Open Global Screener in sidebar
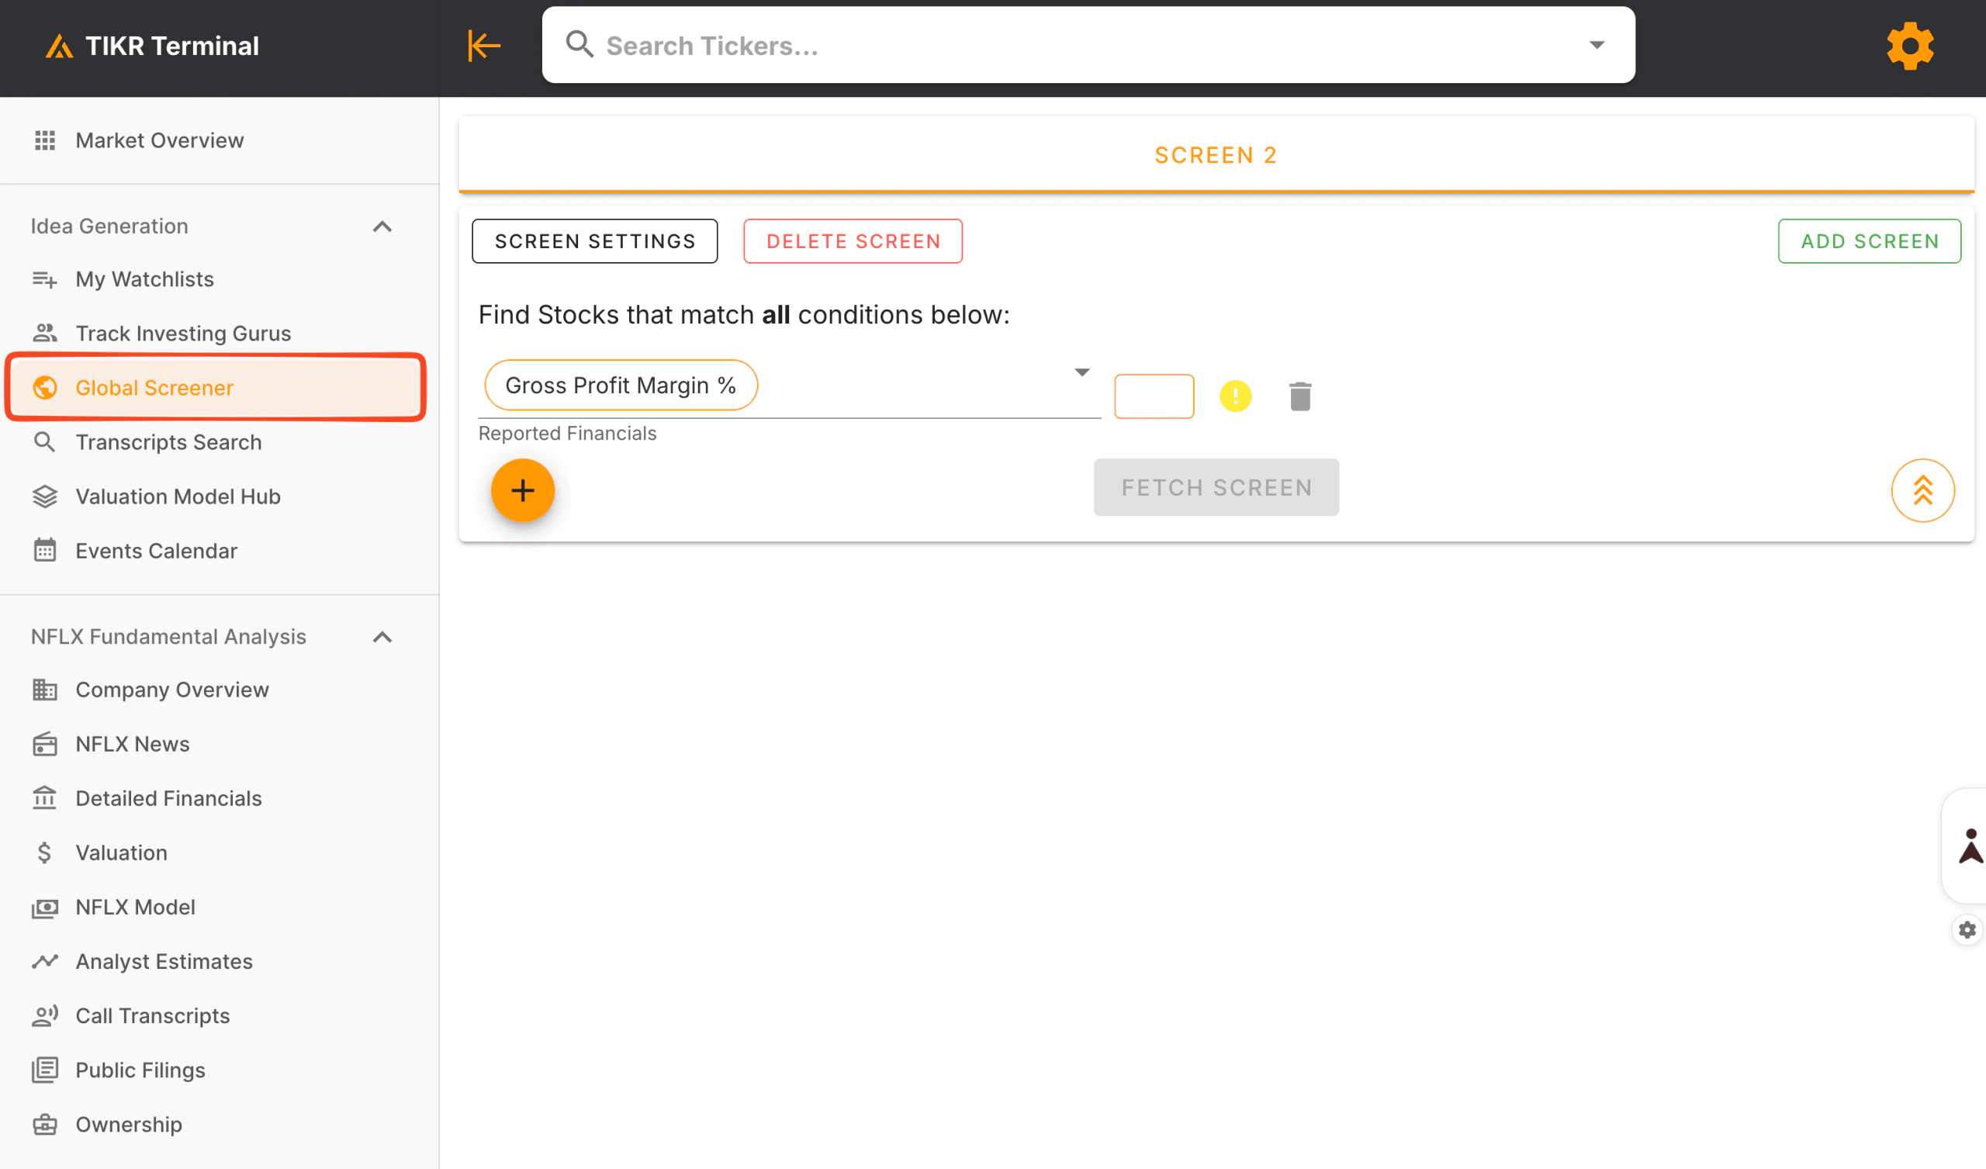Screen dimensions: 1986x1169 (154, 388)
